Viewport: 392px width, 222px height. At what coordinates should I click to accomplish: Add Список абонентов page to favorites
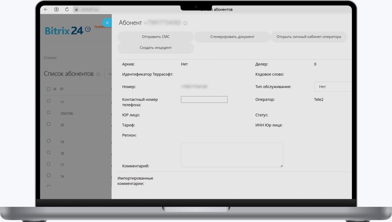point(98,74)
